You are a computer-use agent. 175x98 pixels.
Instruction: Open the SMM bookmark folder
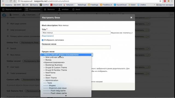(x=17, y=5)
